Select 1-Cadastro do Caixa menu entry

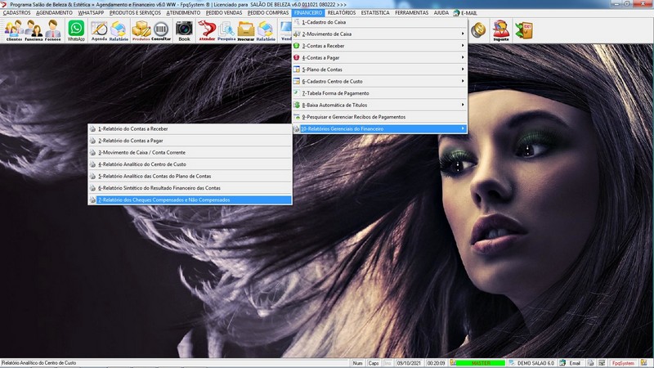coord(379,22)
